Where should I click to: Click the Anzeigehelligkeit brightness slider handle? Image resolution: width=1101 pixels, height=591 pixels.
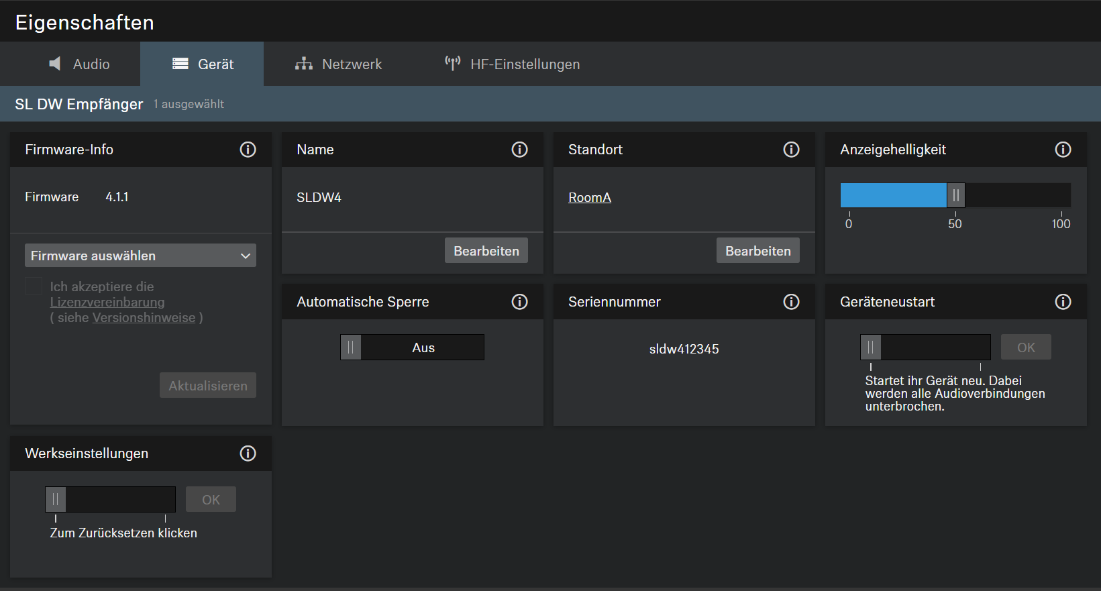[x=955, y=195]
